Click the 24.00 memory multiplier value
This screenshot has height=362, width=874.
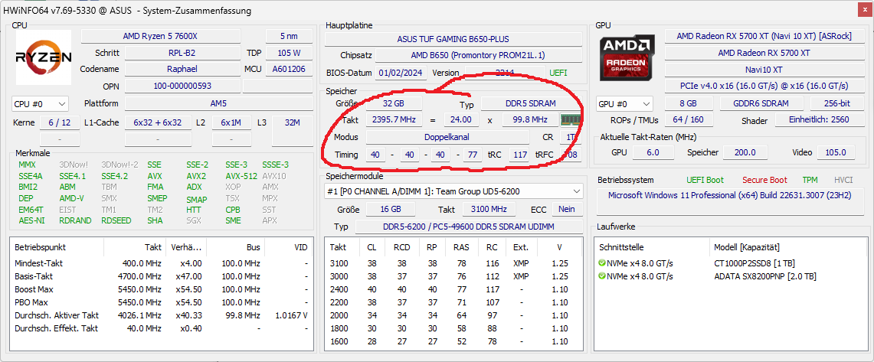click(462, 119)
